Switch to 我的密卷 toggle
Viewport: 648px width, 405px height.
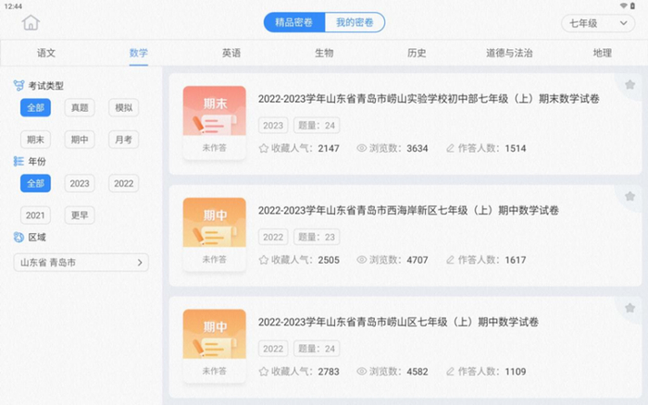pyautogui.click(x=355, y=22)
